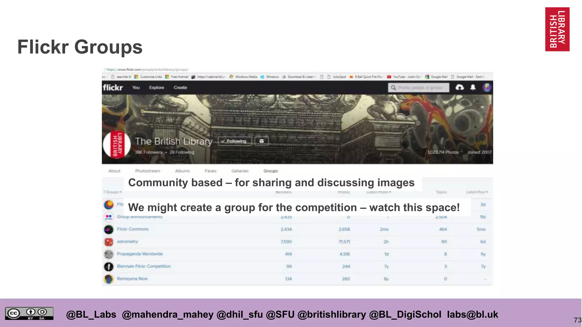Open the Windows Media bookmark
Screen dimensions: 582x327
(x=243, y=77)
